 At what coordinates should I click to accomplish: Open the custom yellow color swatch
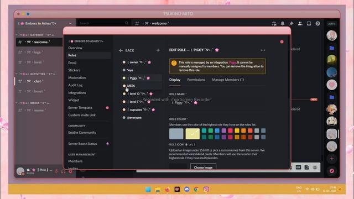point(192,134)
